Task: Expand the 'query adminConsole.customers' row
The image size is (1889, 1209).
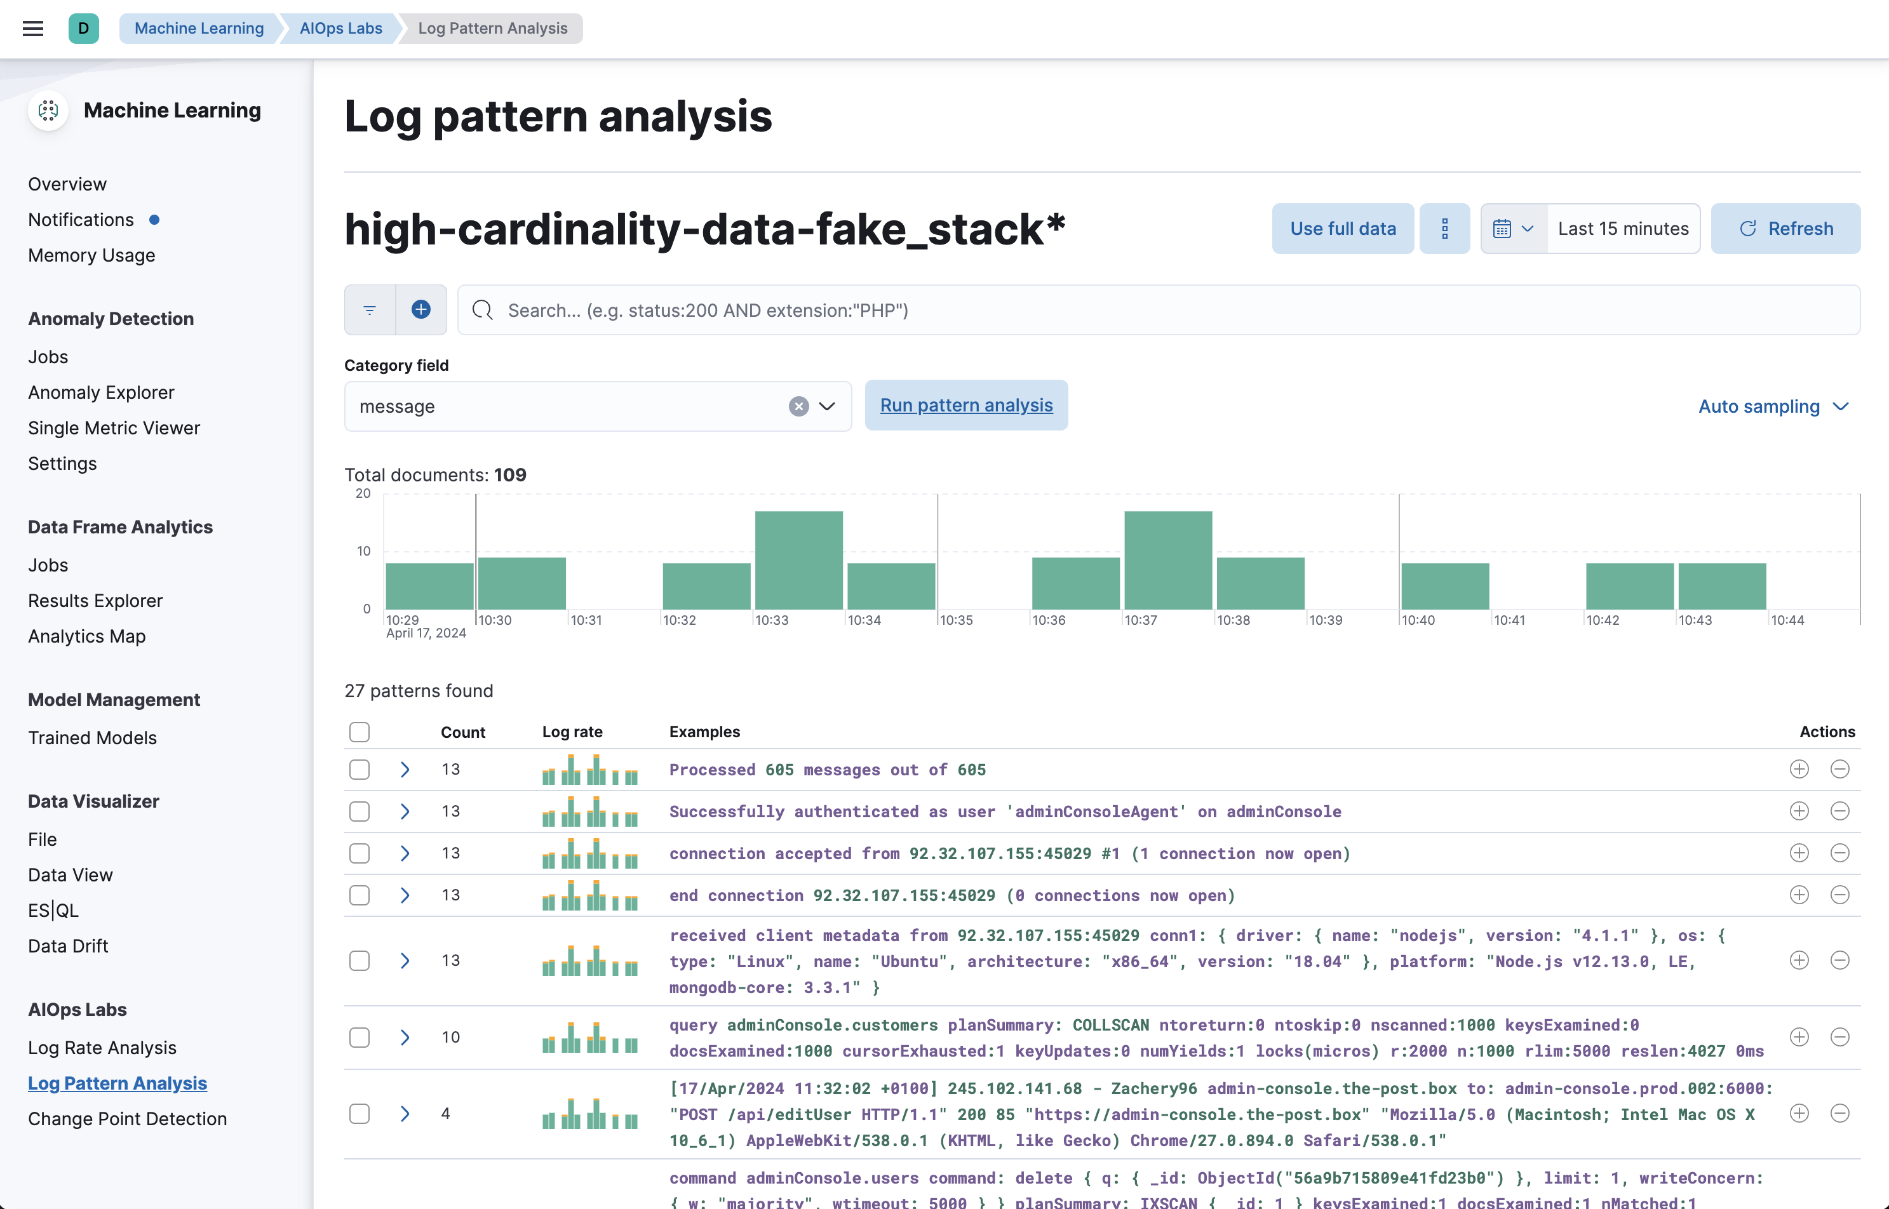Action: [405, 1037]
